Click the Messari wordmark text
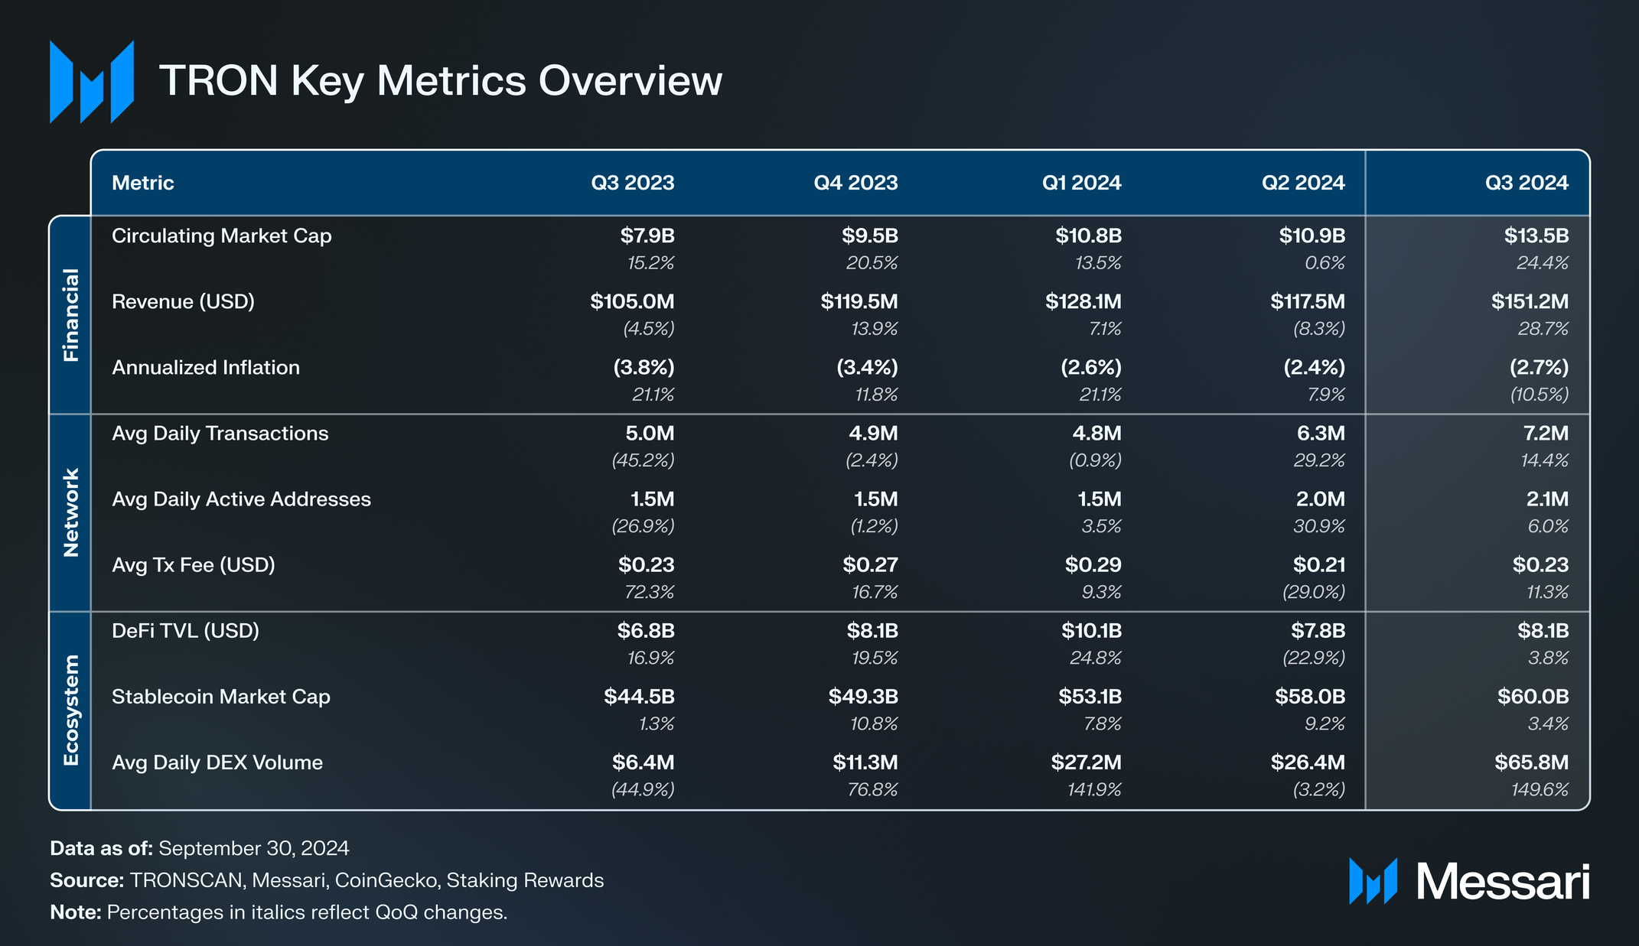Screen dimensions: 1639x946 coord(1503,882)
